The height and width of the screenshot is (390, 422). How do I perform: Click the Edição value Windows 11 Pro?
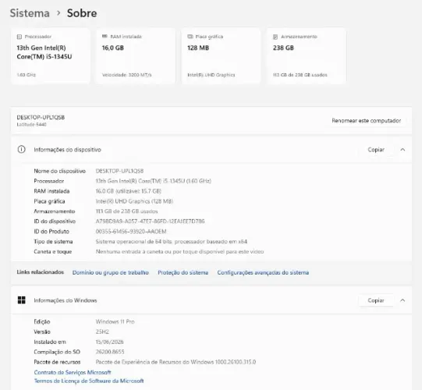click(x=115, y=321)
